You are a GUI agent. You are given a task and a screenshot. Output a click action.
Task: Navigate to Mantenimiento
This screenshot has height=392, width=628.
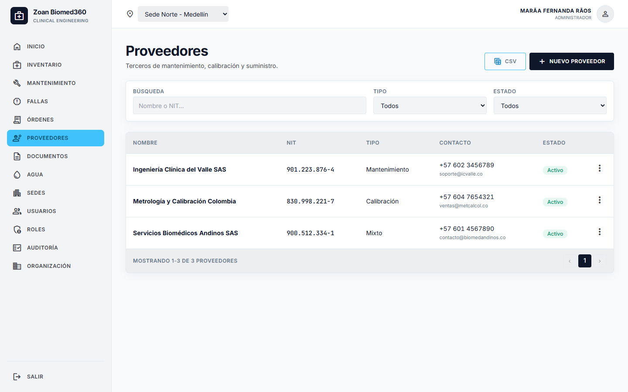(x=55, y=83)
